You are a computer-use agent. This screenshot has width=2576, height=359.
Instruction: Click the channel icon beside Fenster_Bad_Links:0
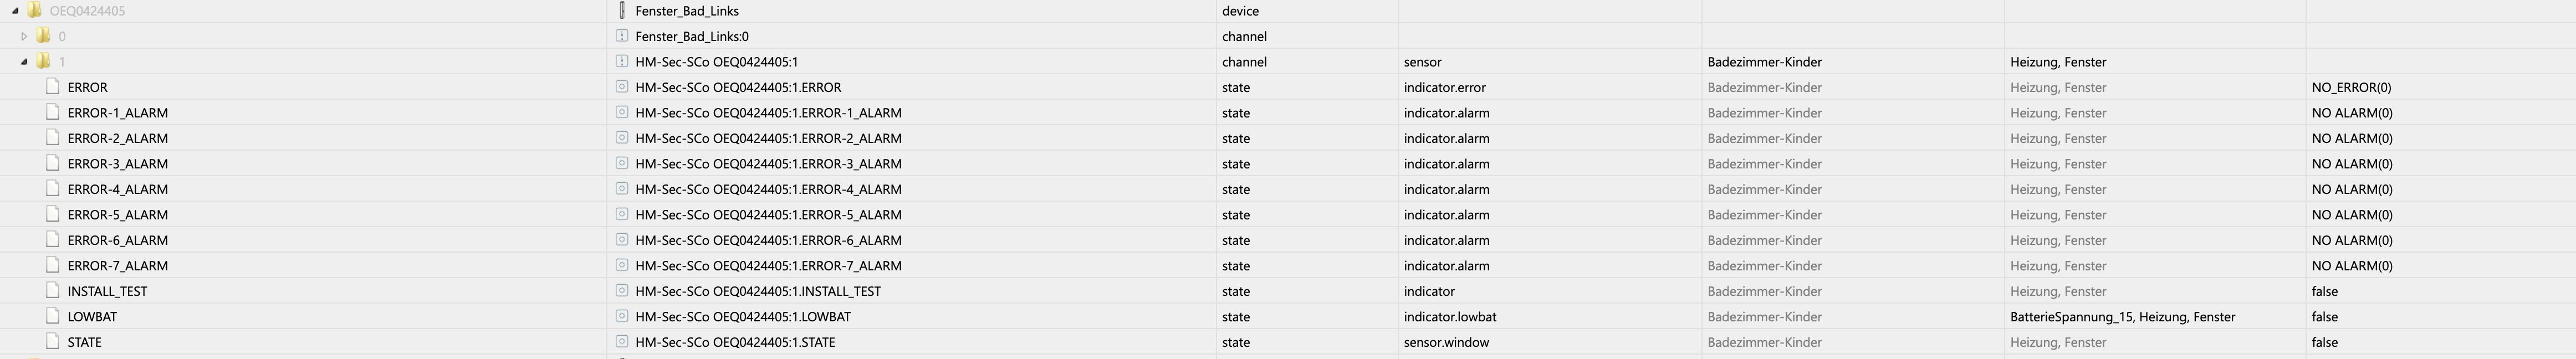[622, 36]
